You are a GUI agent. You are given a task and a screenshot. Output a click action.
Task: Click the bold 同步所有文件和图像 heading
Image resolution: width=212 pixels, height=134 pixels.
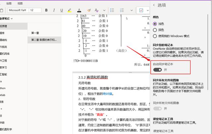[166, 80]
